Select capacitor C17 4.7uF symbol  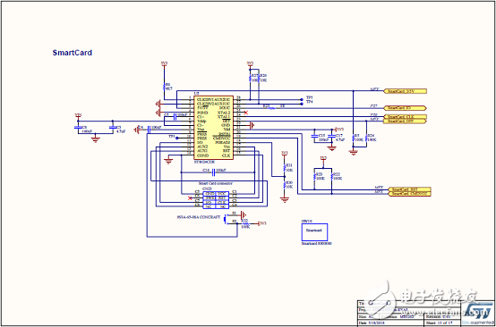331,137
